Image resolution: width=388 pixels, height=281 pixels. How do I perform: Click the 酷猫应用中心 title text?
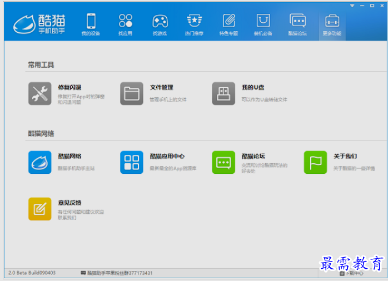coord(167,156)
